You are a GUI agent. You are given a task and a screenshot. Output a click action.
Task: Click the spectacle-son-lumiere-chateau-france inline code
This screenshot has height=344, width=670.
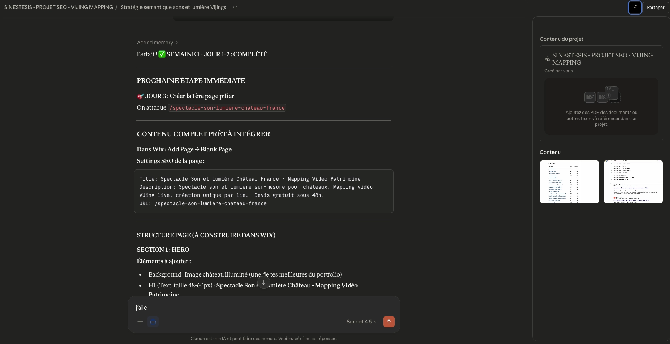(x=227, y=108)
